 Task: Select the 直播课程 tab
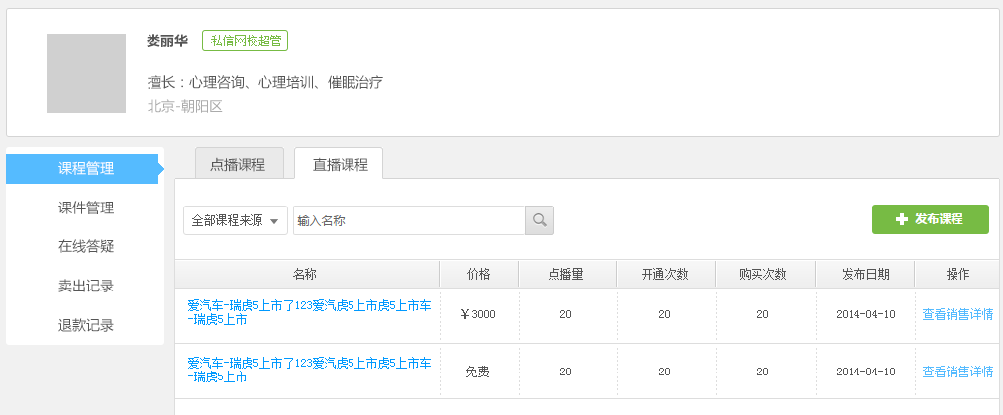coord(340,165)
